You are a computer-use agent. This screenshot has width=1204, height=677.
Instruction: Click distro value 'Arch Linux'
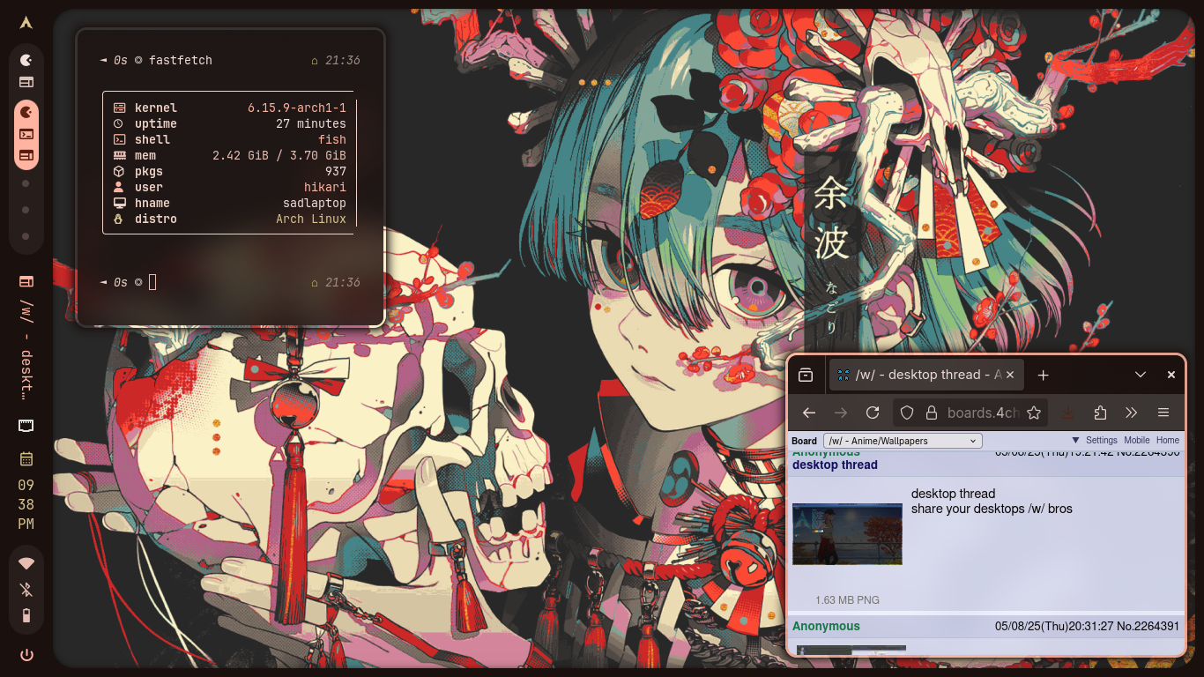pyautogui.click(x=311, y=219)
